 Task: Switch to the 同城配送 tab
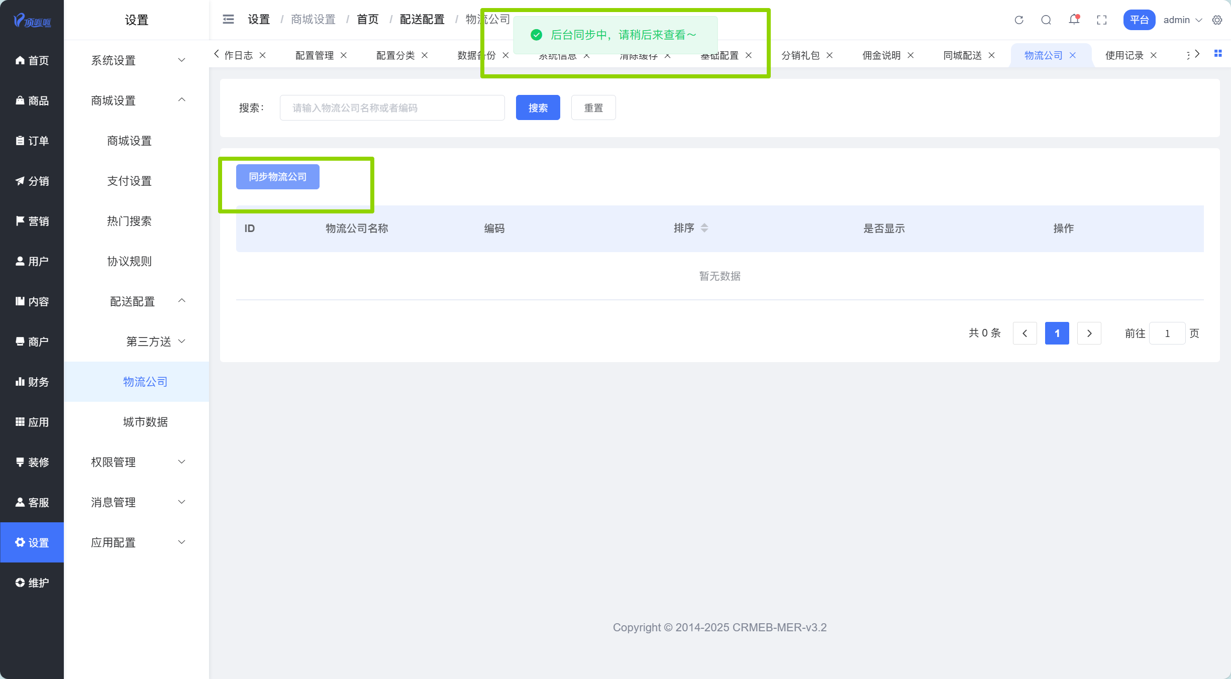coord(962,55)
